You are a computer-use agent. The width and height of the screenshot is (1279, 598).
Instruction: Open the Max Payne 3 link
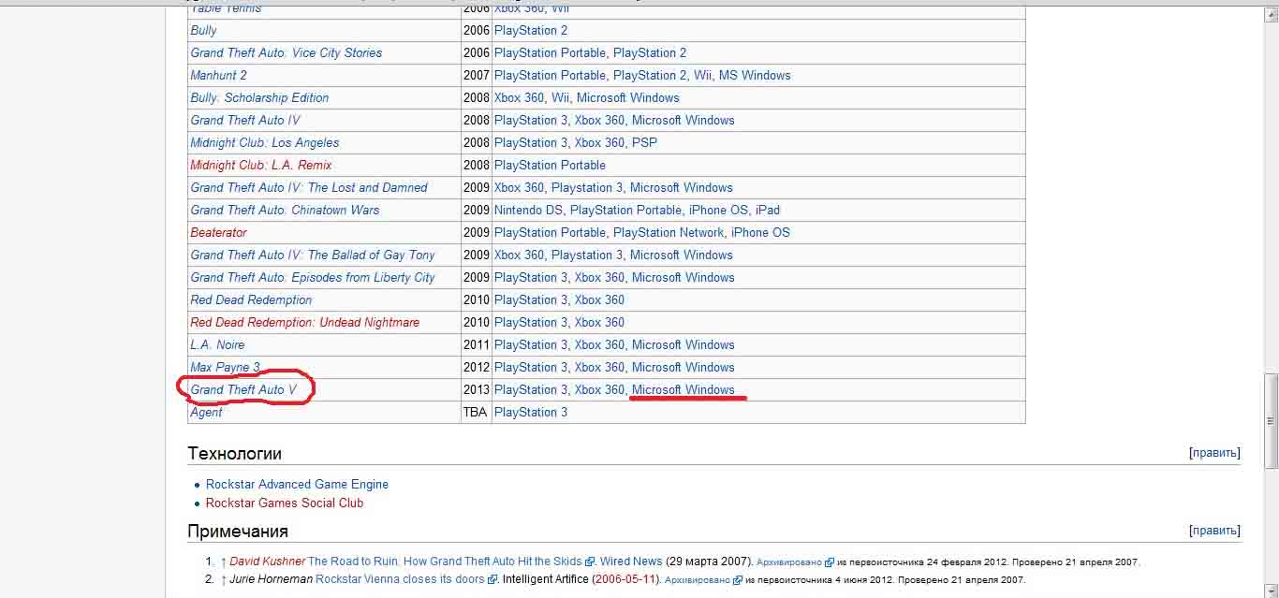[225, 367]
